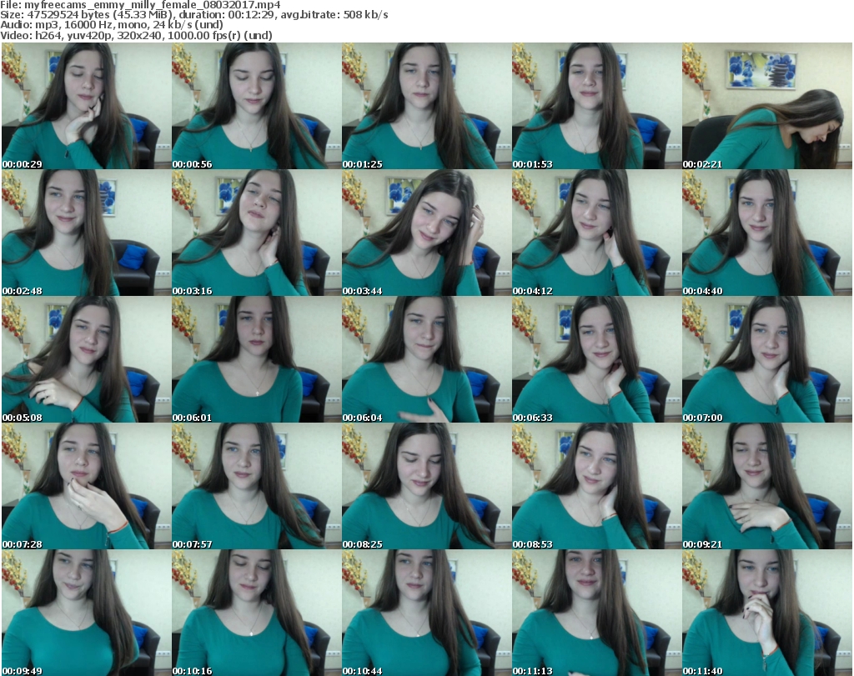This screenshot has width=854, height=676.
Task: Pick the preview frame at 00:06:33
Action: point(596,359)
